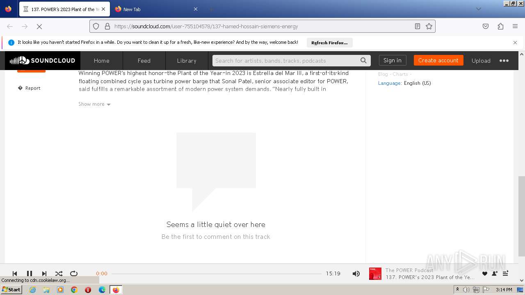This screenshot has width=525, height=295.
Task: Show hidden system tray icons
Action: pyautogui.click(x=457, y=290)
